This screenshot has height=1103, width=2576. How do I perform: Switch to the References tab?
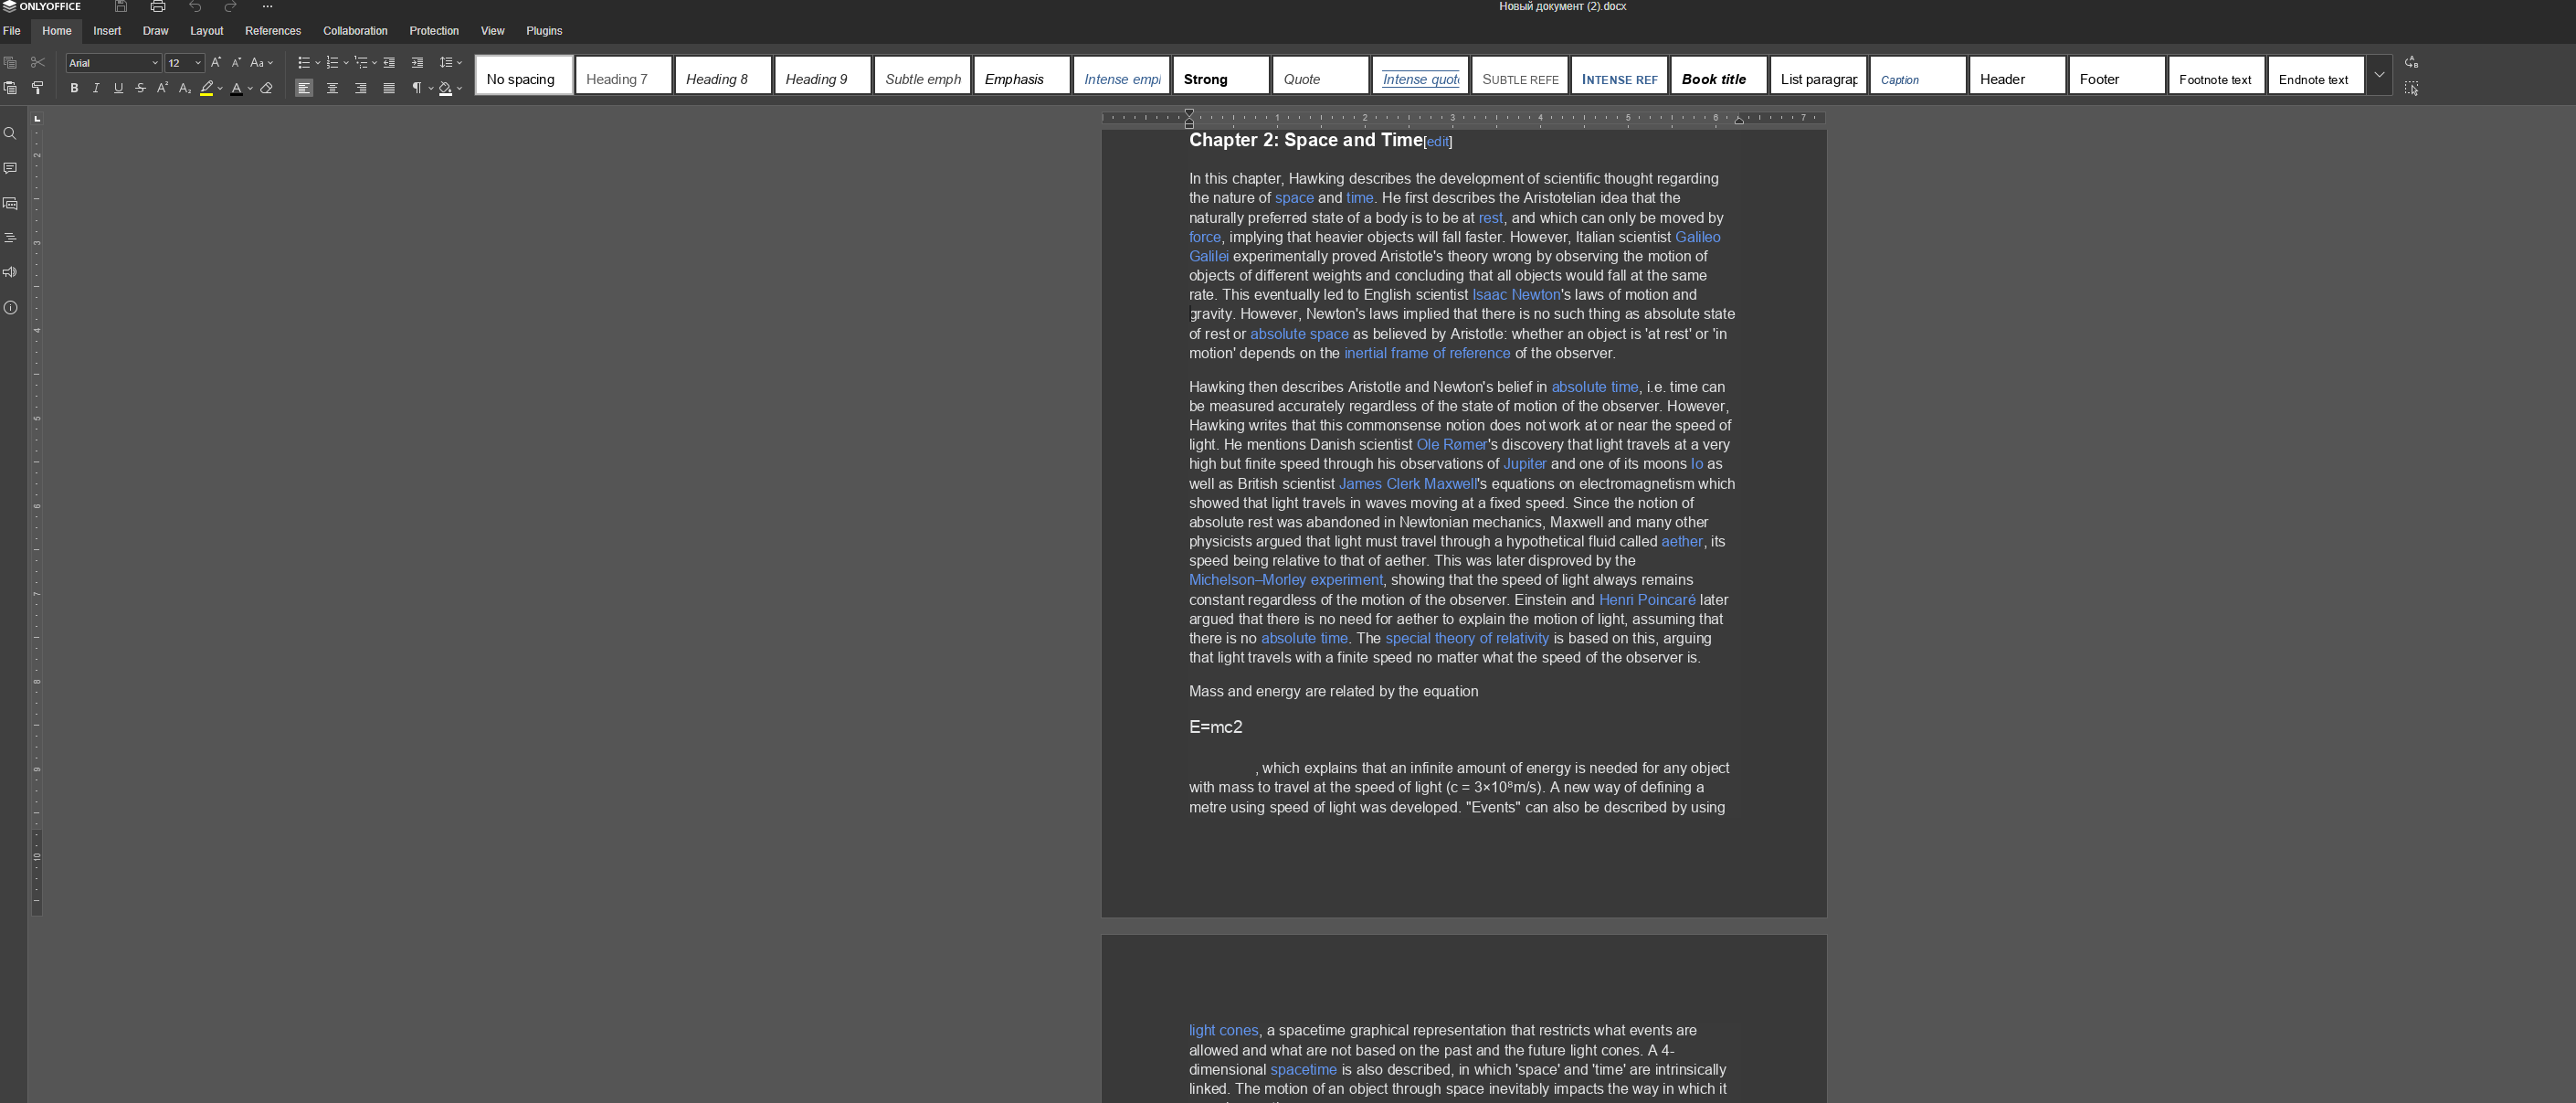tap(273, 31)
